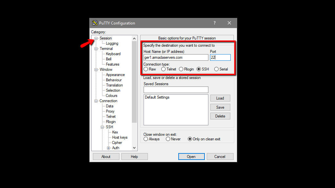Open Proxy settings under Connection
Image resolution: width=335 pixels, height=188 pixels.
coord(110,111)
